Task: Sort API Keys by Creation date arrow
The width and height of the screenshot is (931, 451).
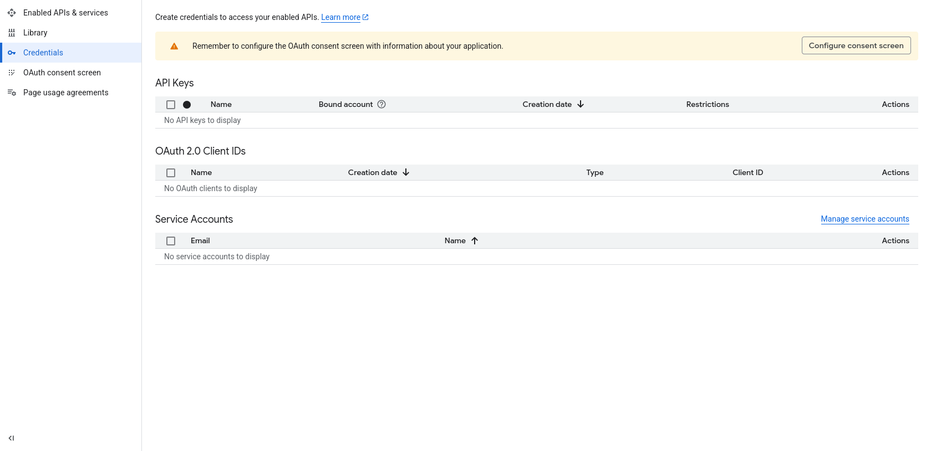Action: pos(581,104)
